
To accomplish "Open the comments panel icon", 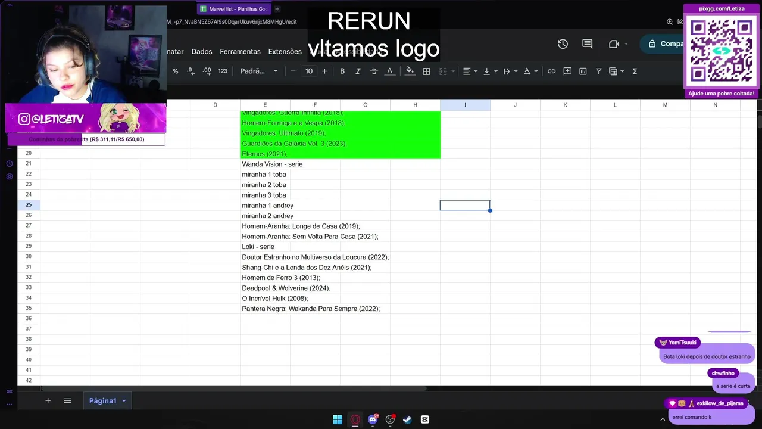I will 588,44.
